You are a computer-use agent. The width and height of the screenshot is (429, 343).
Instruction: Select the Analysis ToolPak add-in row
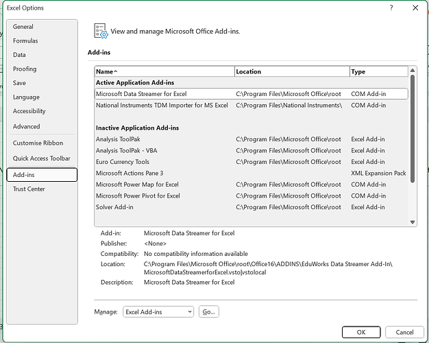251,139
